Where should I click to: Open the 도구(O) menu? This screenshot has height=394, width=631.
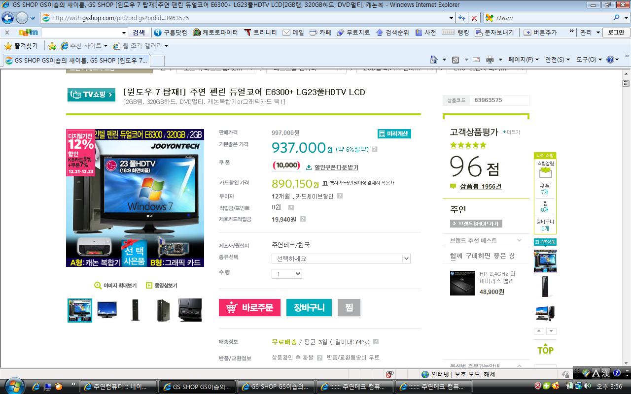click(589, 60)
